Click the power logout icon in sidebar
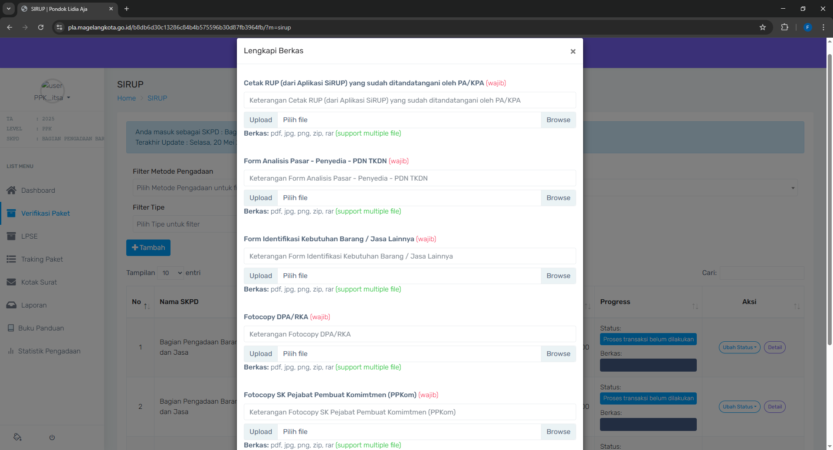Screen dimensions: 833x450 click(x=52, y=437)
